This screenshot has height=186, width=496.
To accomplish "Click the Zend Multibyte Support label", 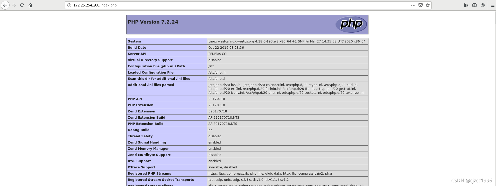I will [149, 155].
